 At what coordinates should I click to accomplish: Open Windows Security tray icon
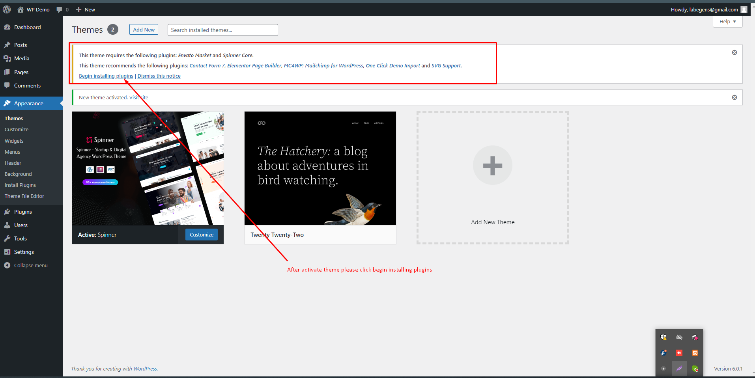coord(663,337)
